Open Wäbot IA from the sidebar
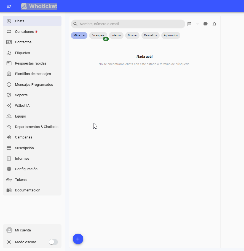The height and width of the screenshot is (251, 244). point(32,106)
